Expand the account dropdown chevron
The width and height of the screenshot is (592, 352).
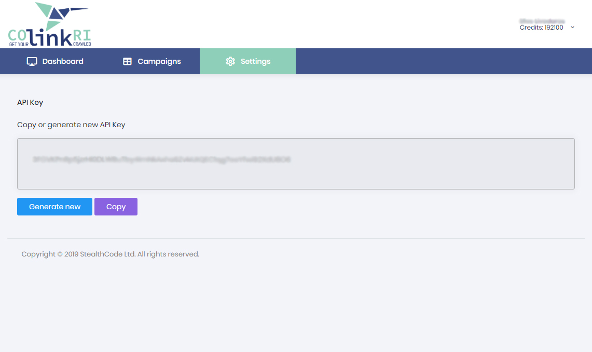tap(572, 28)
